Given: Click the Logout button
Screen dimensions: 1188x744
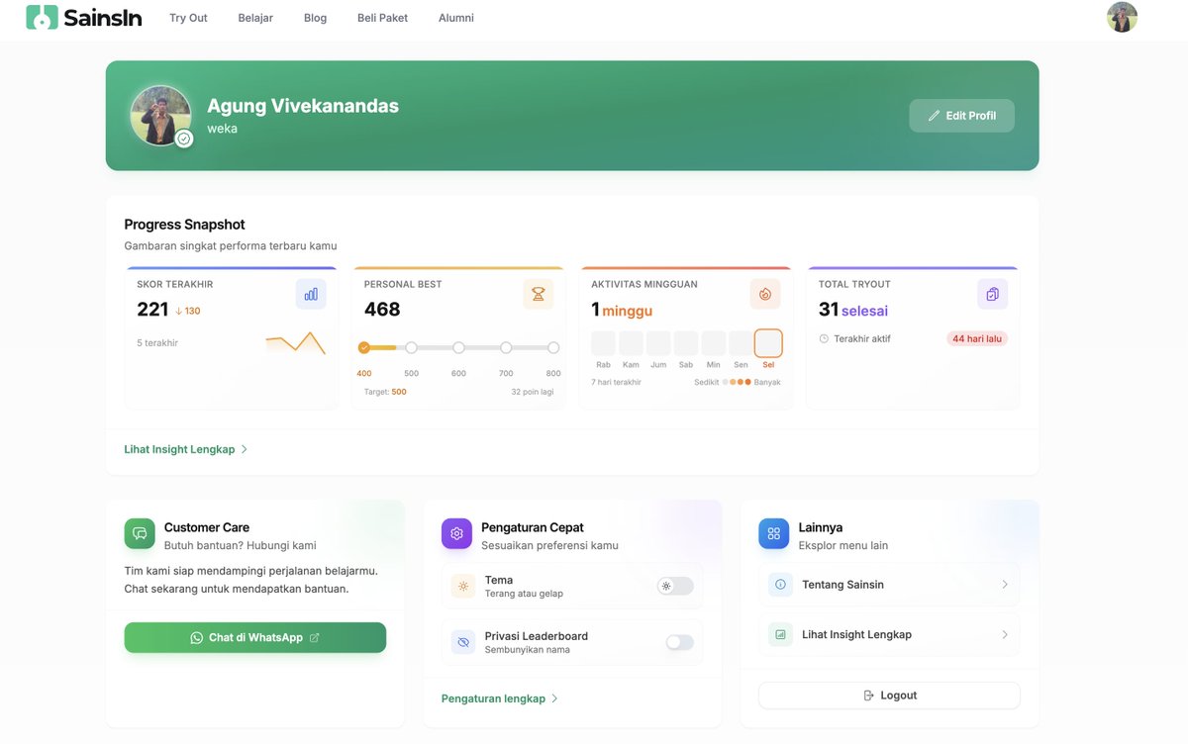Looking at the screenshot, I should (889, 696).
